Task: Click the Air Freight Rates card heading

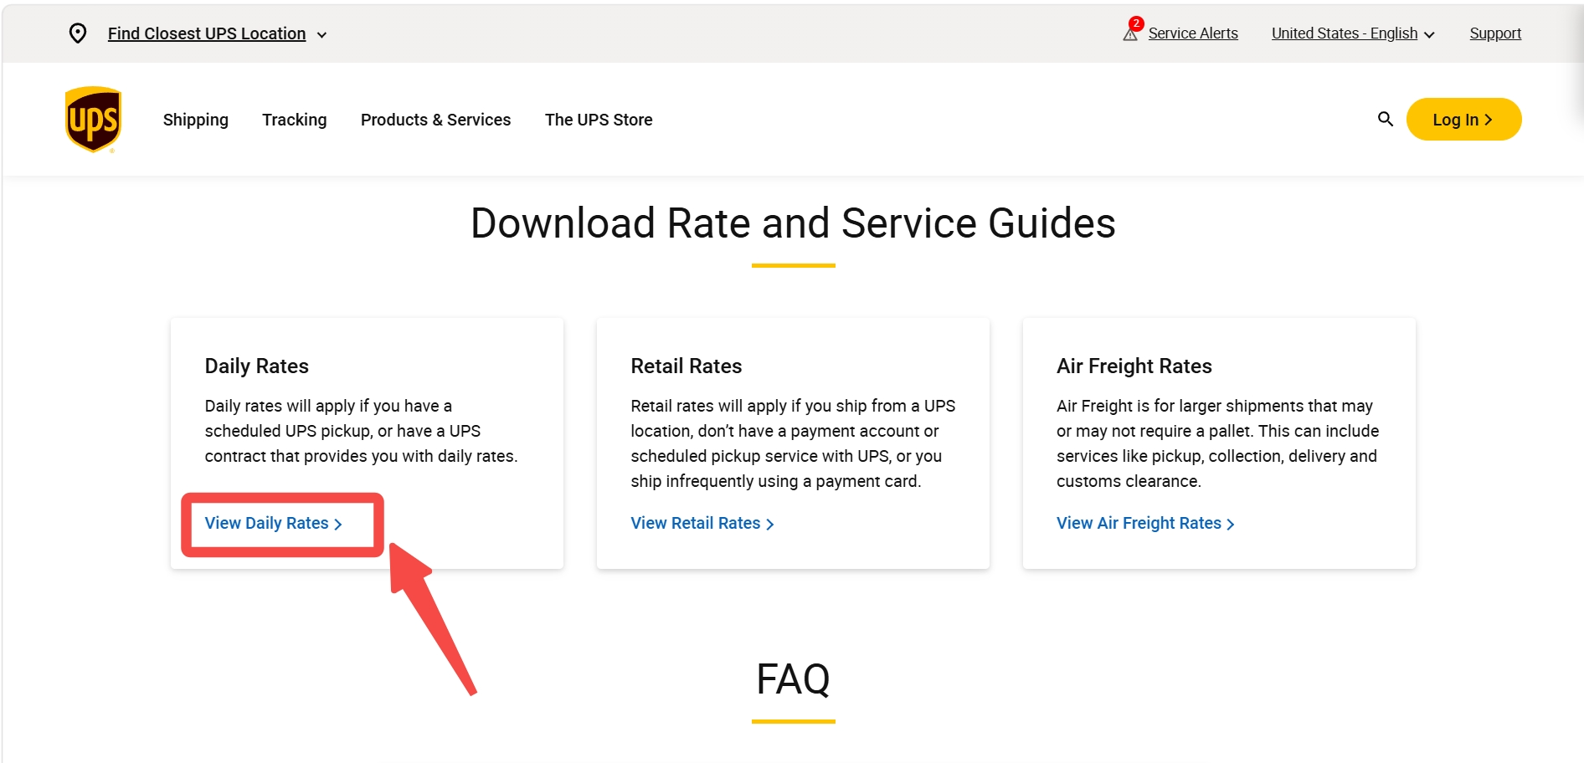Action: tap(1134, 366)
